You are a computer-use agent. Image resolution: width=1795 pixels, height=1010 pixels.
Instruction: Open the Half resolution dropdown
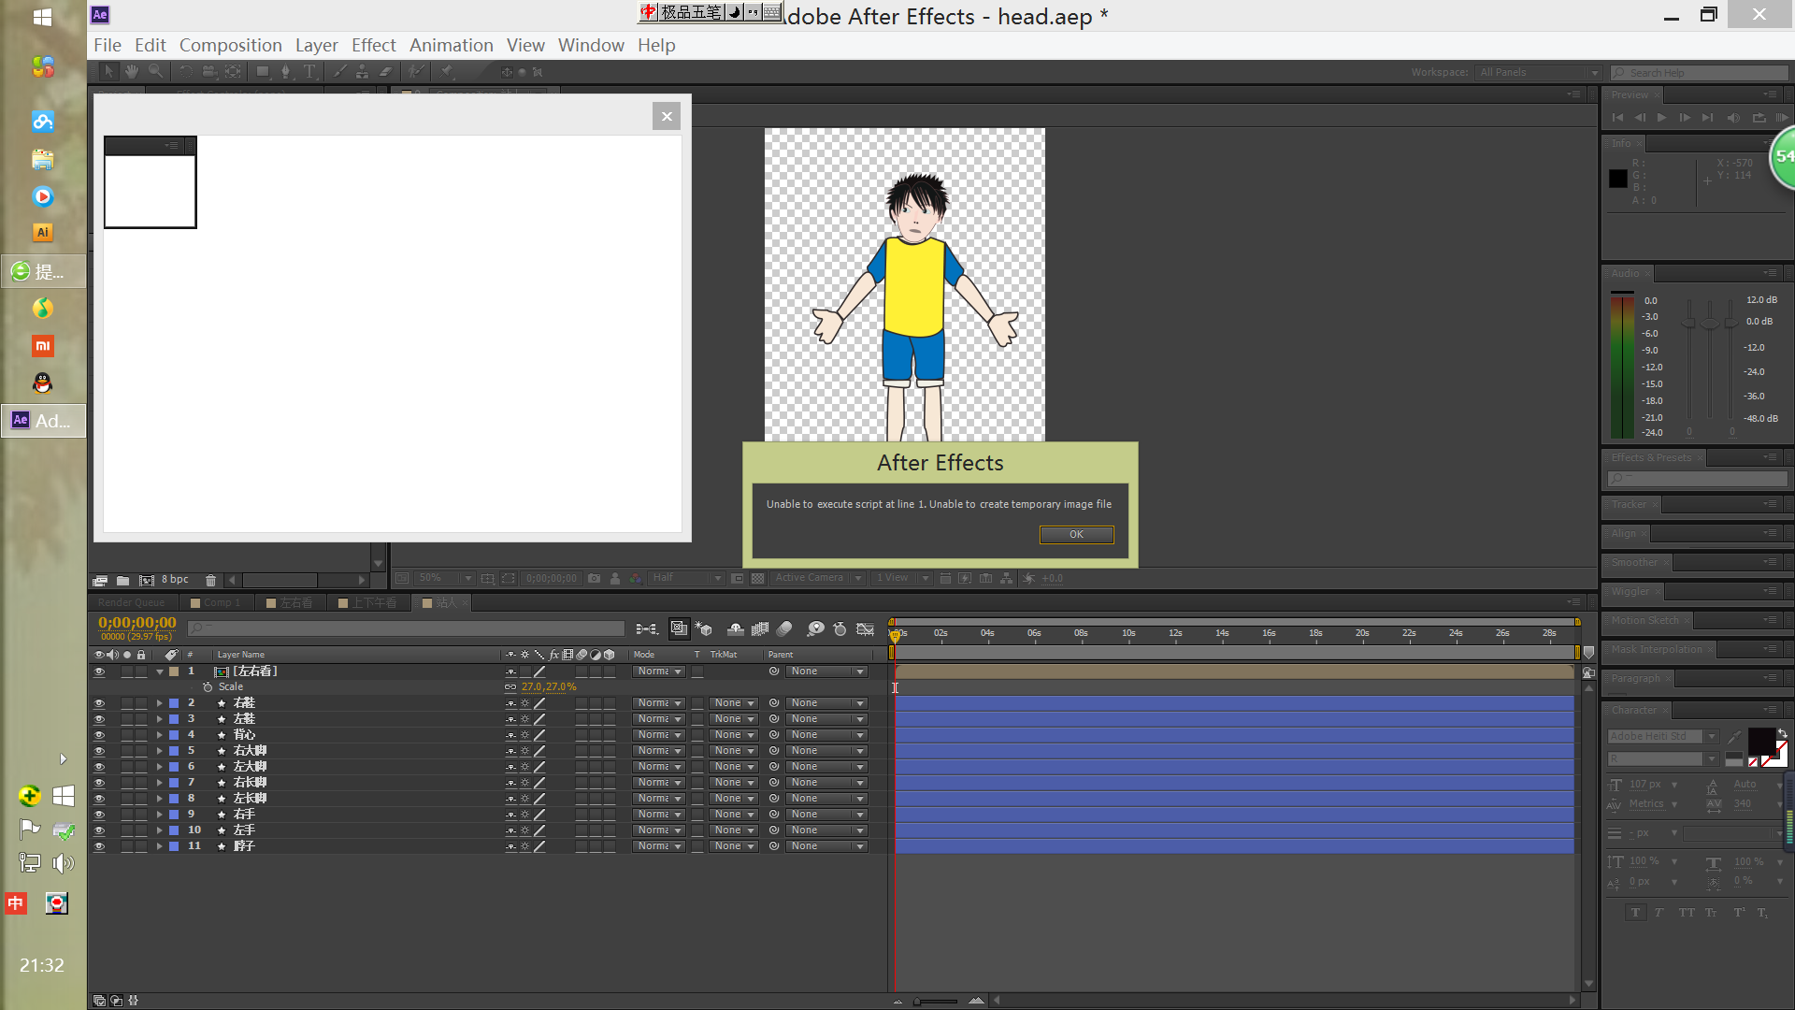(x=687, y=579)
